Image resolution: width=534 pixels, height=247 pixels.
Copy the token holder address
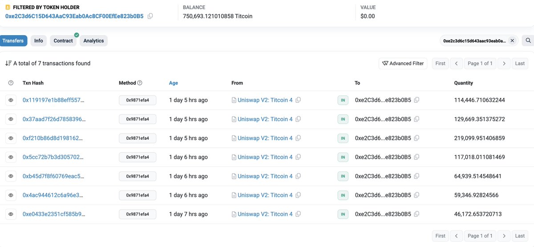[150, 16]
